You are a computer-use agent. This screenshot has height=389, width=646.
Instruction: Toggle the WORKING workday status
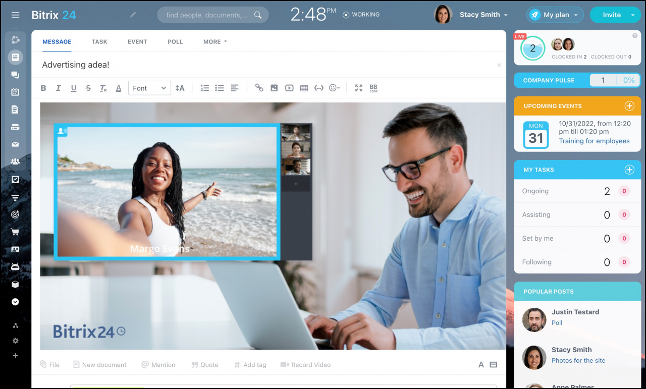coord(361,15)
